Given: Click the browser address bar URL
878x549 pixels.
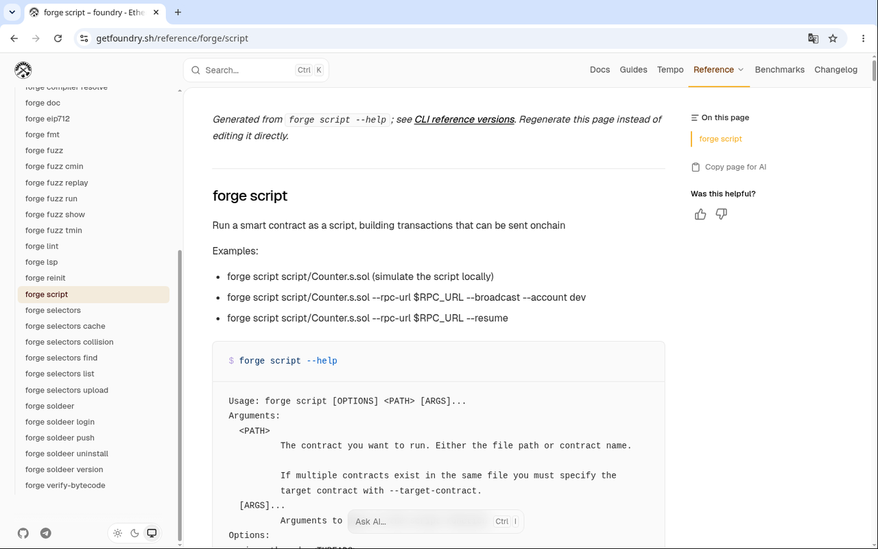Looking at the screenshot, I should point(172,38).
